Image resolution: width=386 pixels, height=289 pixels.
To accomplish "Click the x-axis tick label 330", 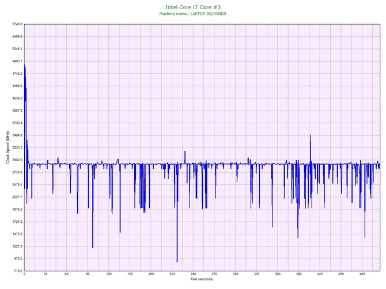I will pos(256,274).
